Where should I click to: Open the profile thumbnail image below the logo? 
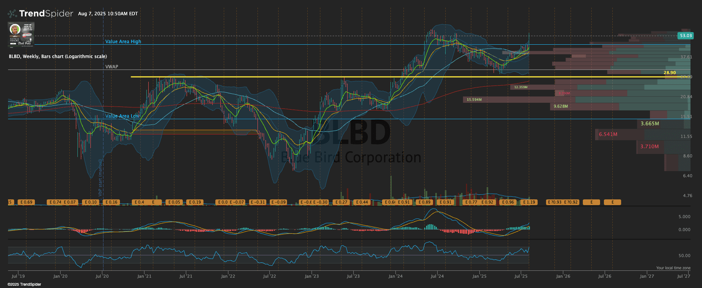click(x=21, y=34)
